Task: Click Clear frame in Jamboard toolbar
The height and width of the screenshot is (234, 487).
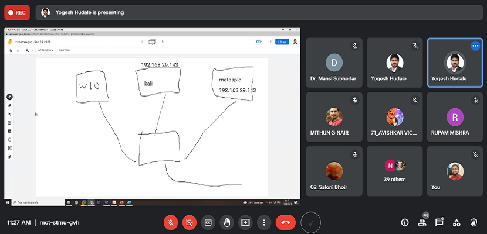Action: click(65, 50)
